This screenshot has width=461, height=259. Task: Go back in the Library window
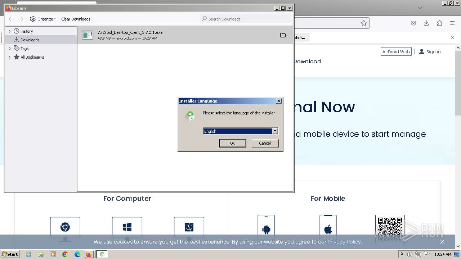coord(11,19)
